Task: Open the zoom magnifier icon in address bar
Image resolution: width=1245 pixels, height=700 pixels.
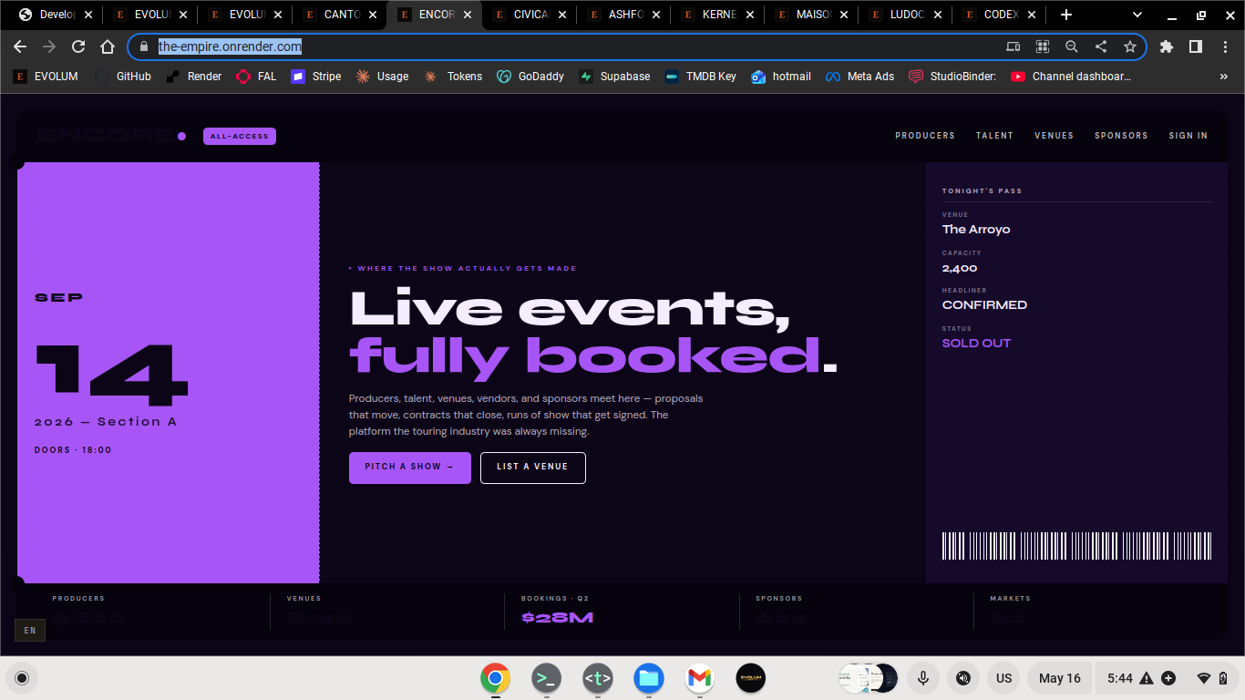Action: pos(1072,46)
